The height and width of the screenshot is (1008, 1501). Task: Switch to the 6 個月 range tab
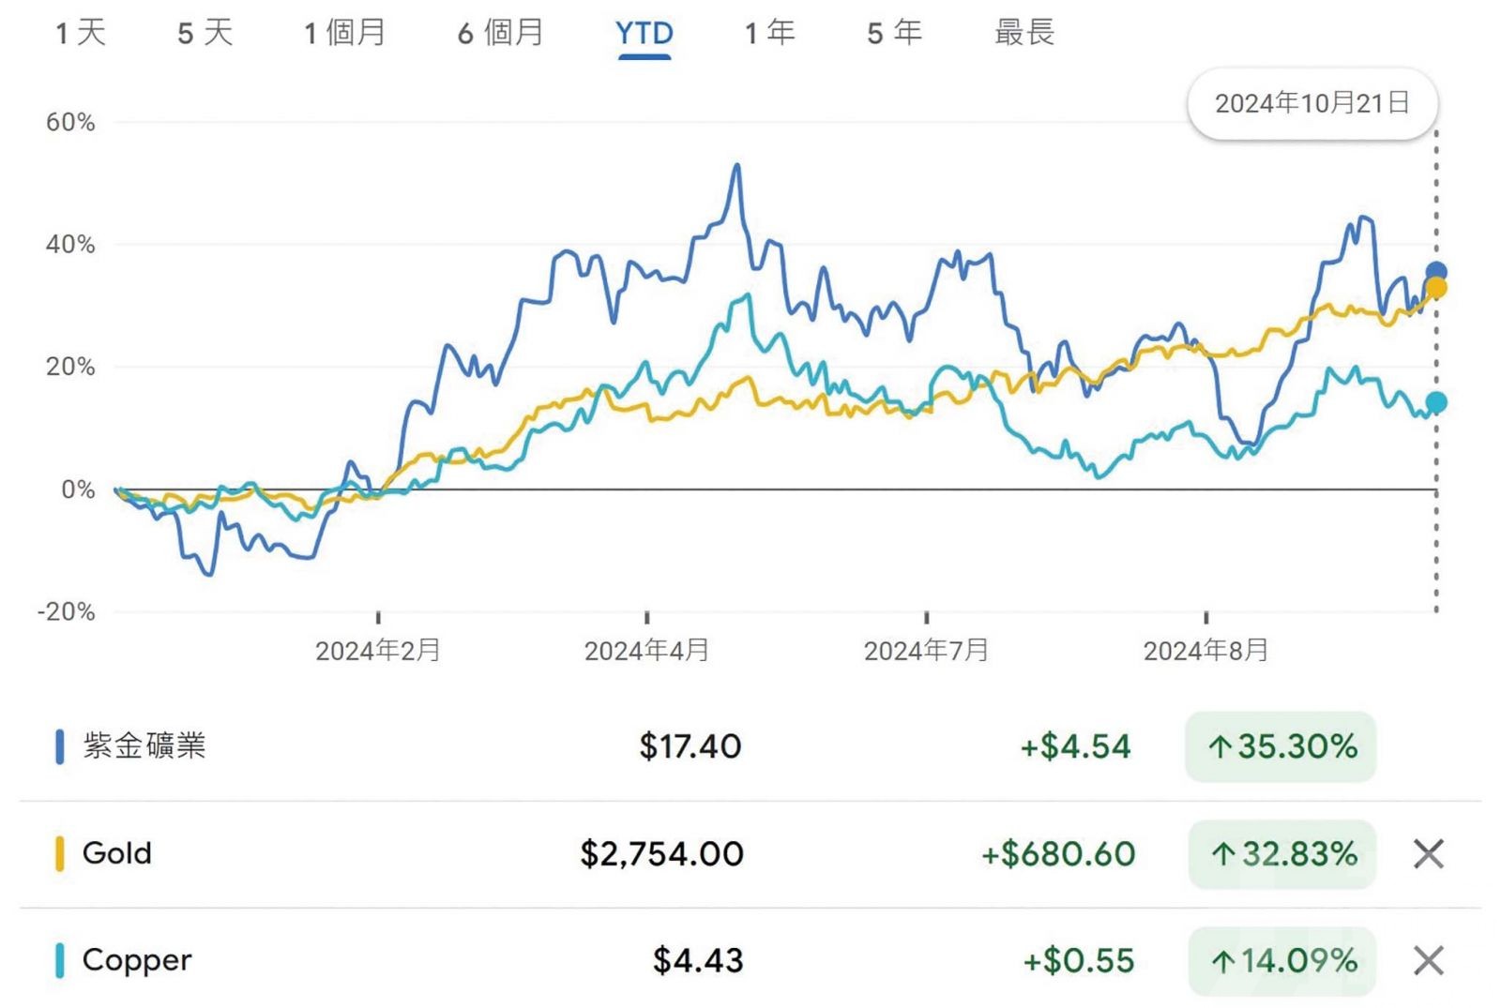click(x=500, y=33)
